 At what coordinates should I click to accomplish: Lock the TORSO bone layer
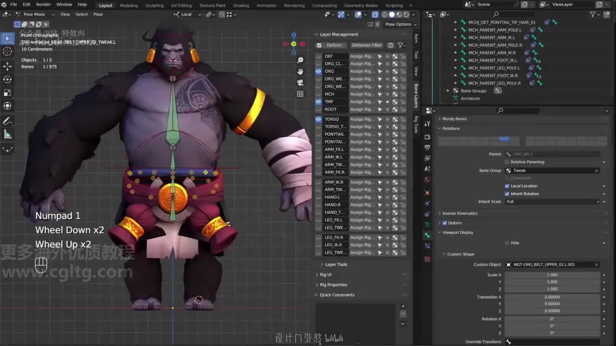coord(403,119)
